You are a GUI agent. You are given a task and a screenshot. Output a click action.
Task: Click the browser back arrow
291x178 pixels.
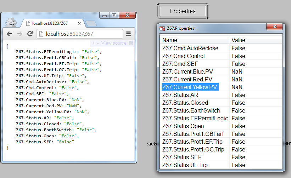[9, 34]
